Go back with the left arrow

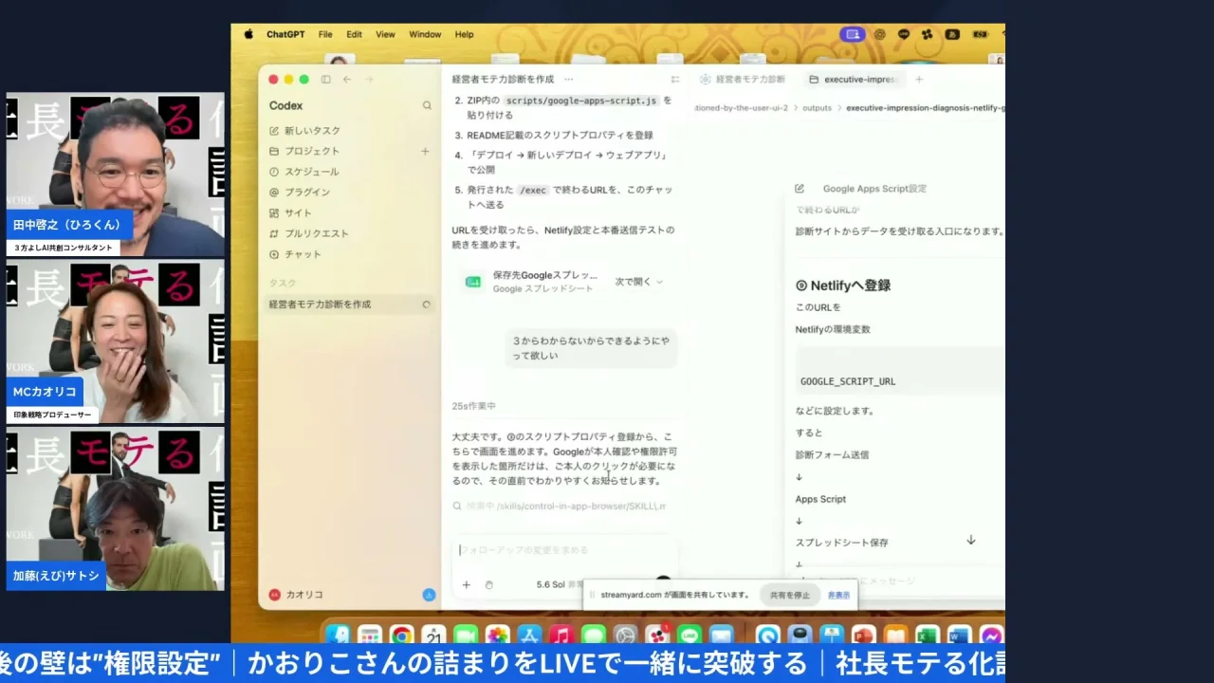(347, 80)
